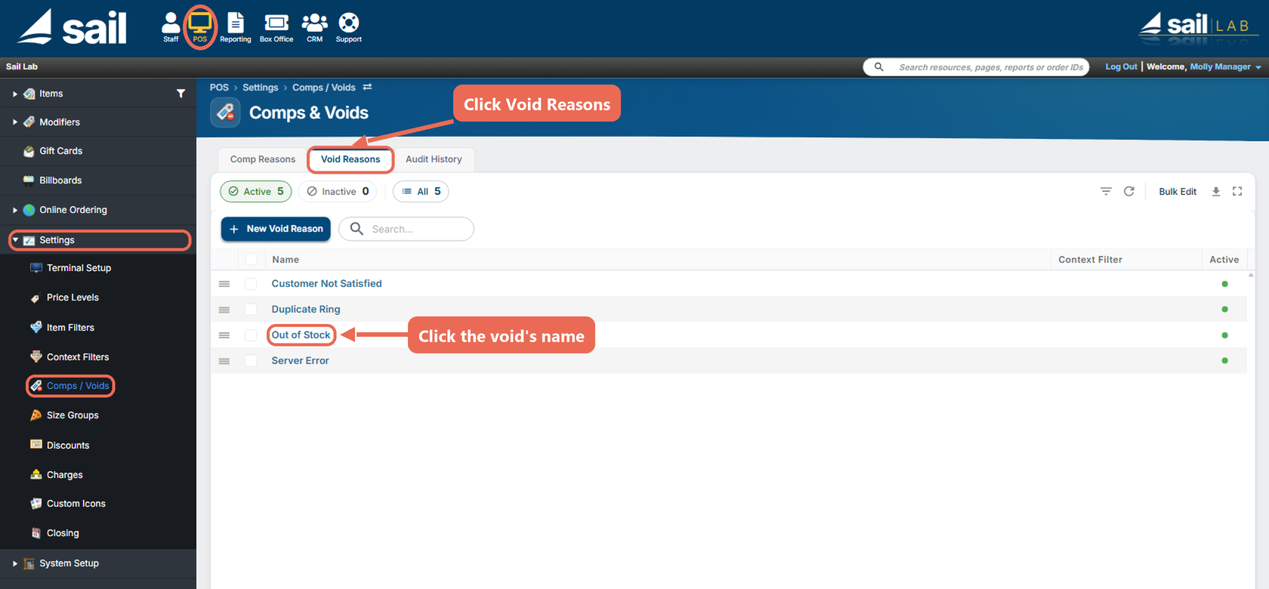
Task: Open the POS module icon
Action: [x=200, y=27]
